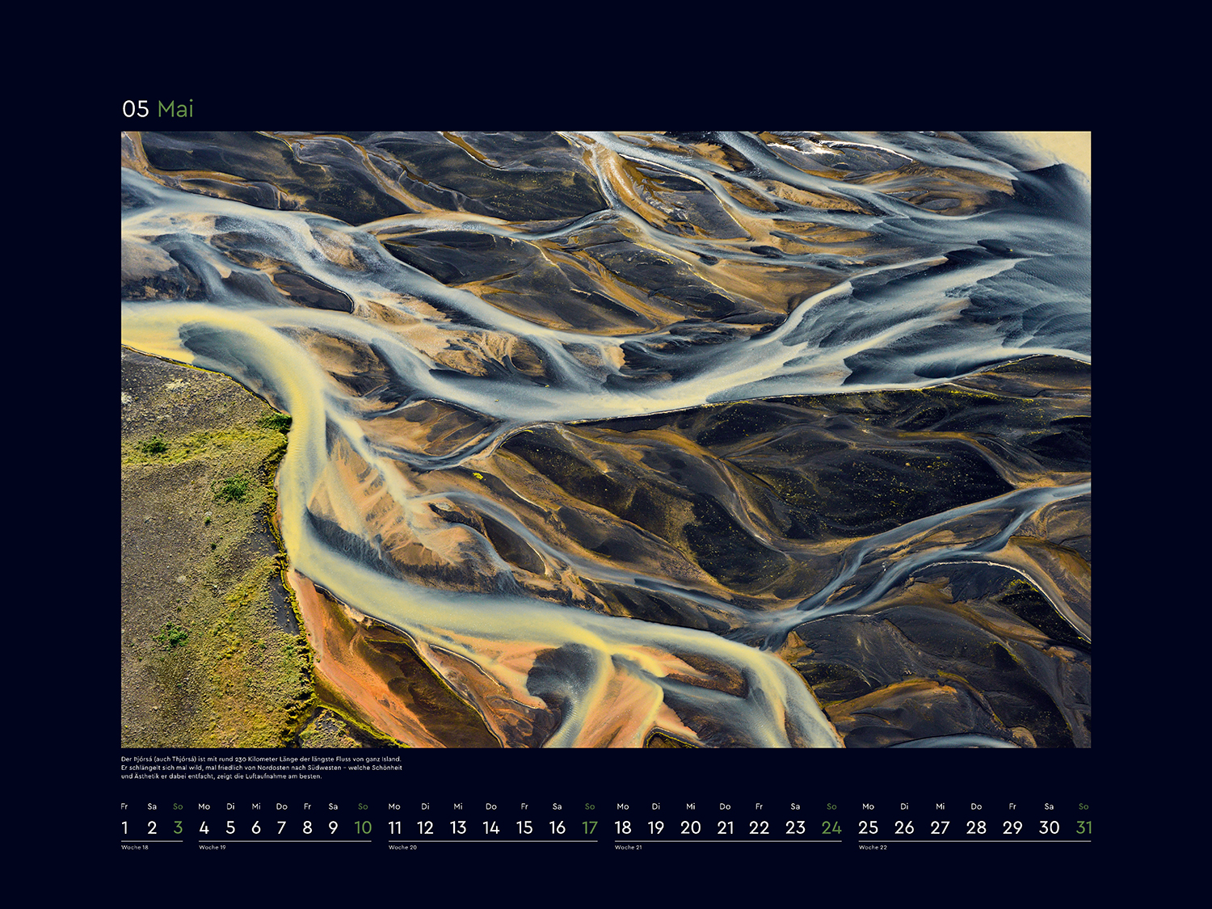Choose date 13 on the calendar strip

tap(458, 827)
